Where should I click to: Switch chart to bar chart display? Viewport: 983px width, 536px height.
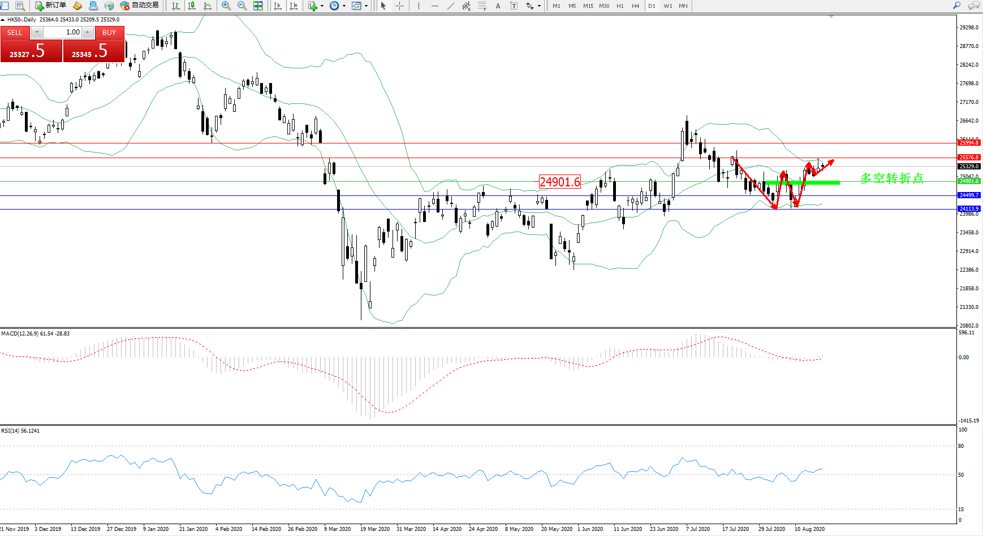[176, 6]
